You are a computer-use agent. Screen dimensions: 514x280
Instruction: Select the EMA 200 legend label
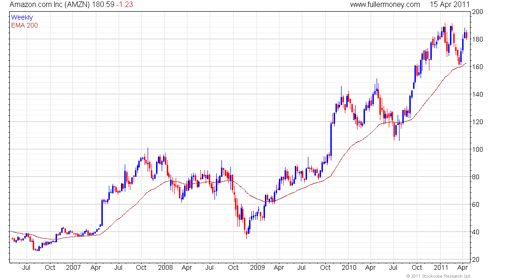[25, 25]
